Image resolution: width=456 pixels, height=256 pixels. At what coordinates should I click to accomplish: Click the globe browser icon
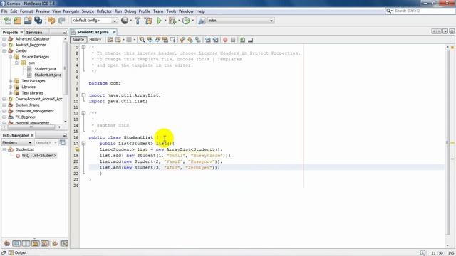(x=125, y=21)
